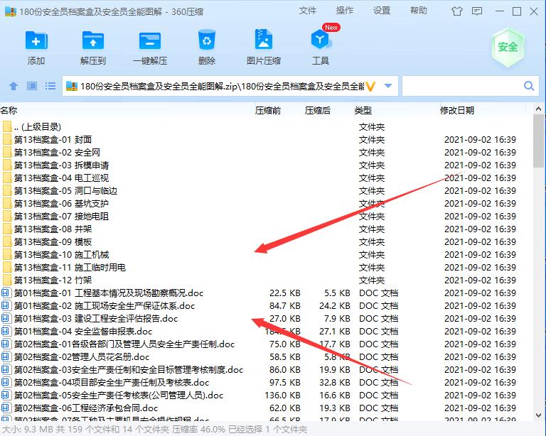
Task: Select file 第01档案盒-02 施工现场安全生产保证体系.doc
Action: click(x=267, y=306)
